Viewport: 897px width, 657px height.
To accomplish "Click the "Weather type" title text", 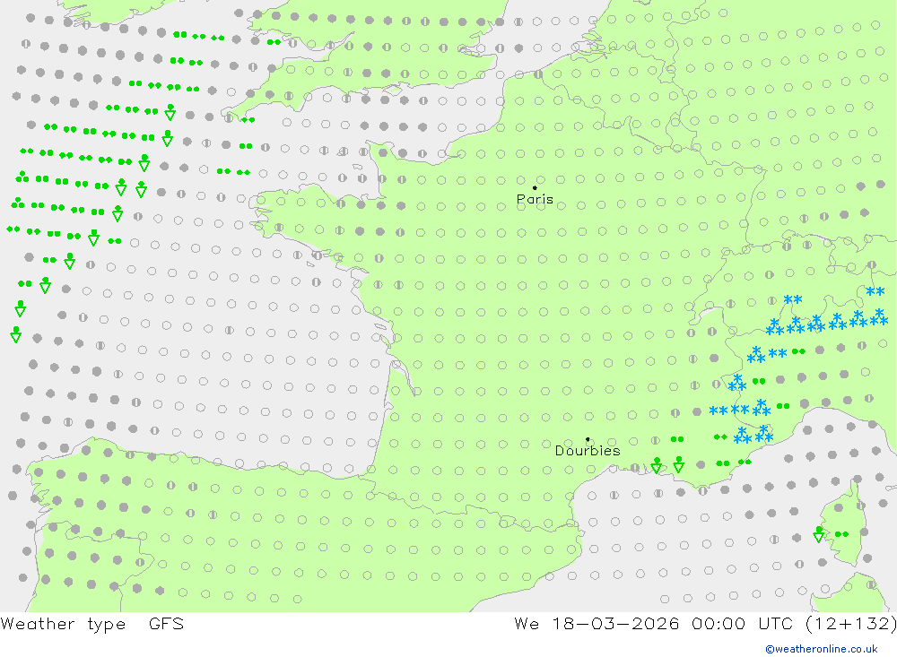I will click(x=63, y=624).
